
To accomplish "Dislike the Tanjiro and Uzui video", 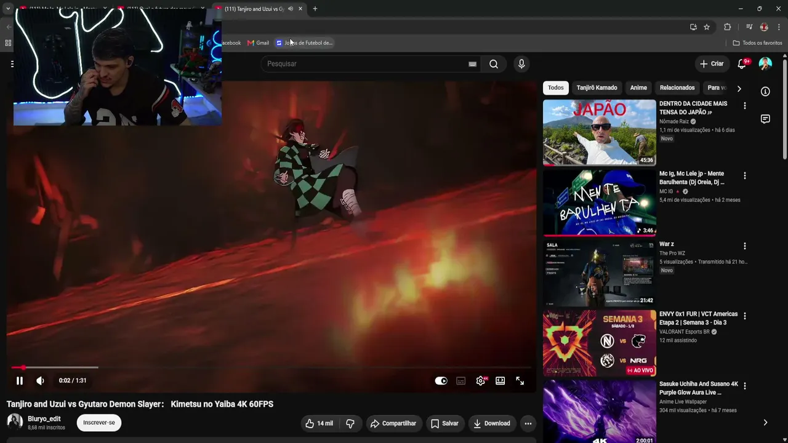I will (x=350, y=423).
